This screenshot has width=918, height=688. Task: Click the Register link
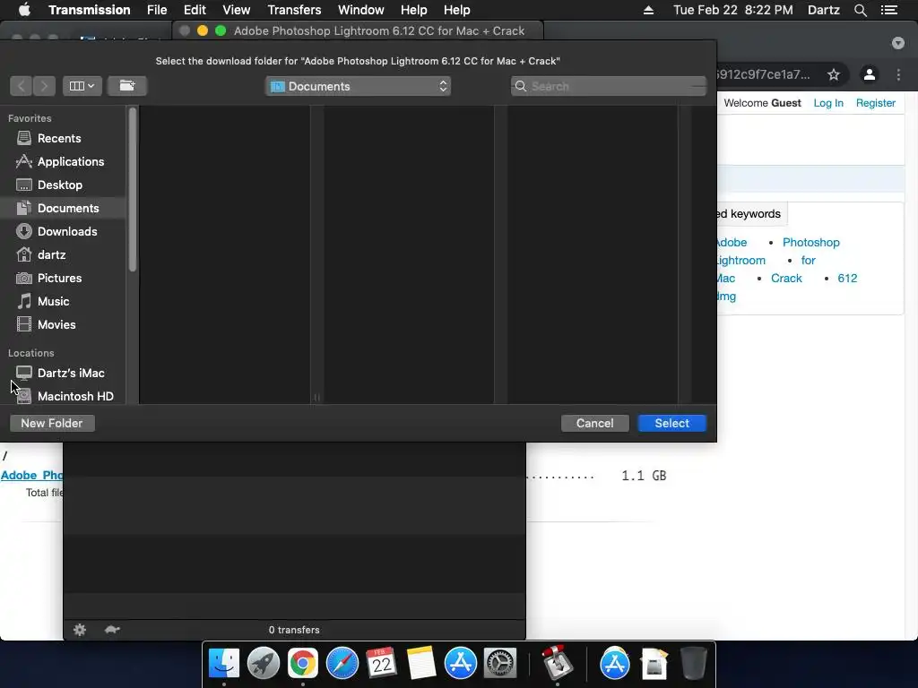coord(876,103)
